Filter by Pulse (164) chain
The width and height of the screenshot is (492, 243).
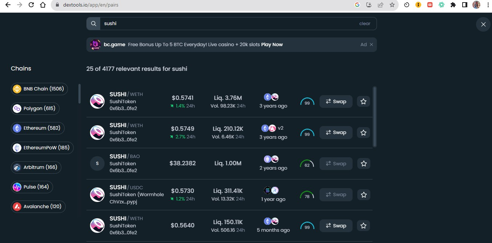pos(32,187)
